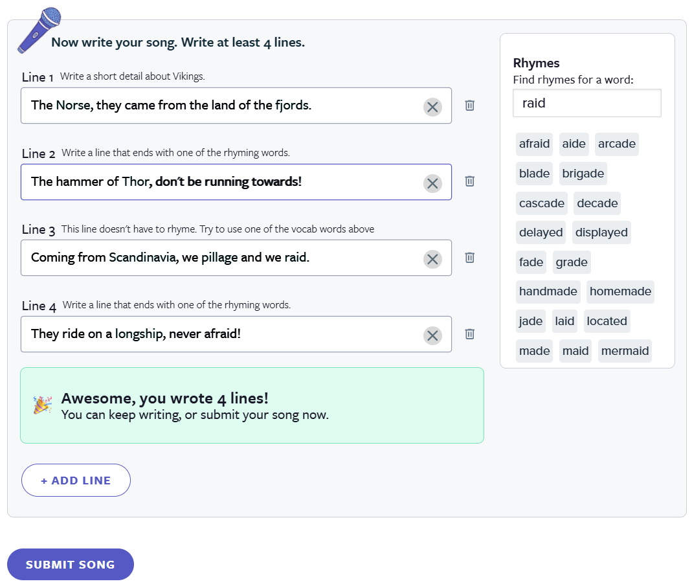Choose the rhyme word 'delayed'

tap(541, 232)
